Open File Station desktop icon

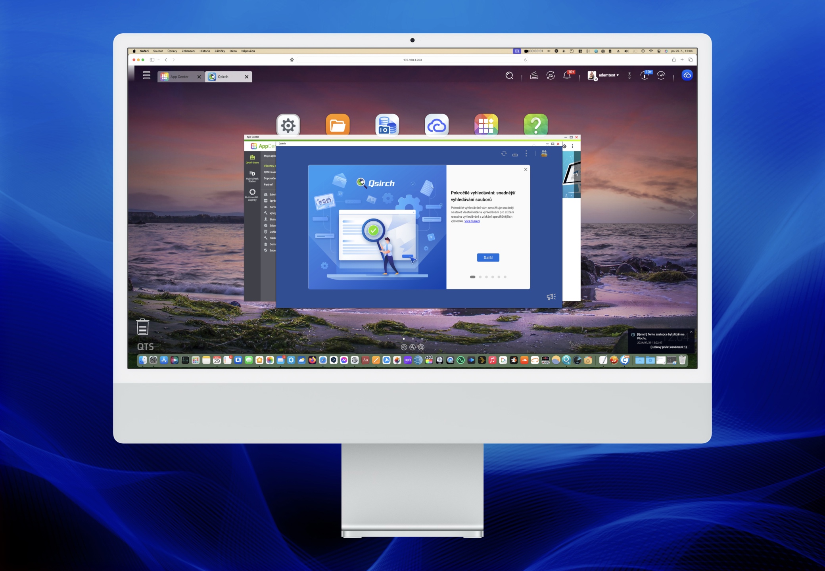(x=338, y=125)
